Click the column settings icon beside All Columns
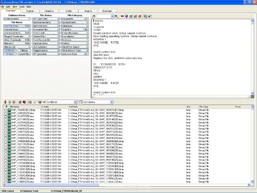This screenshot has height=193, width=257. coord(80,102)
